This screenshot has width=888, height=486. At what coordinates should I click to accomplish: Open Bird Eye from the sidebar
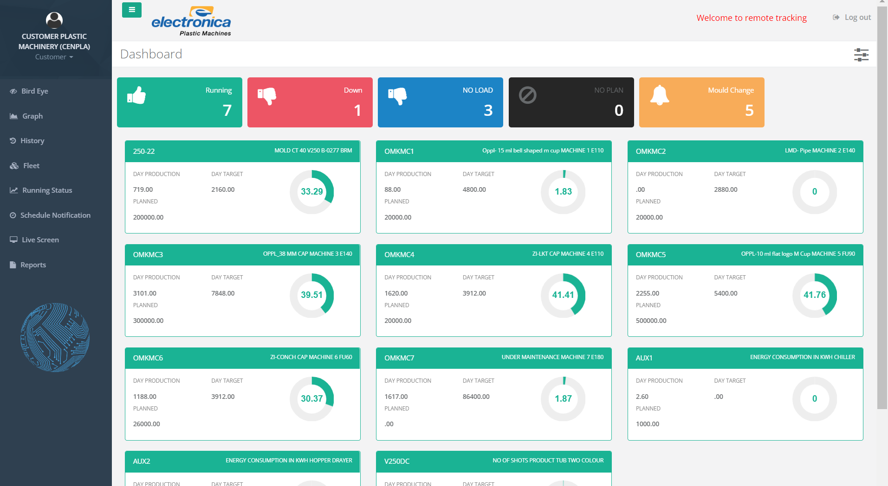(34, 91)
